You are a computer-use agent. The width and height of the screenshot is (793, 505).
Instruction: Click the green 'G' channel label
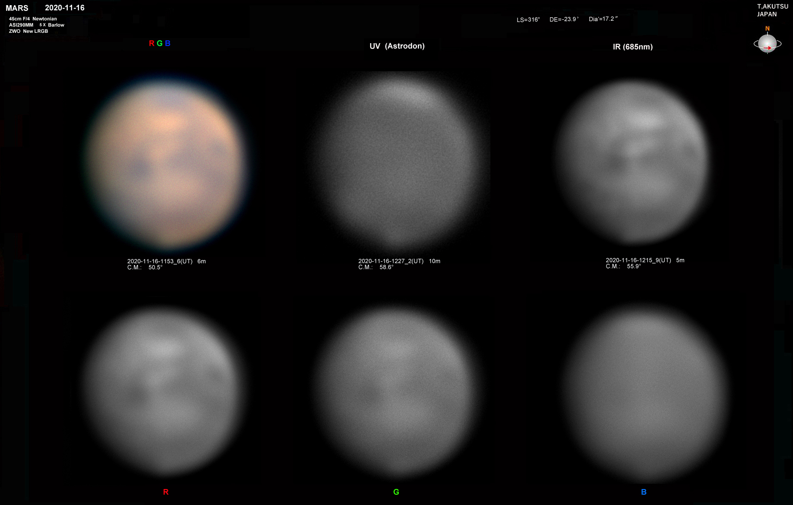(396, 492)
